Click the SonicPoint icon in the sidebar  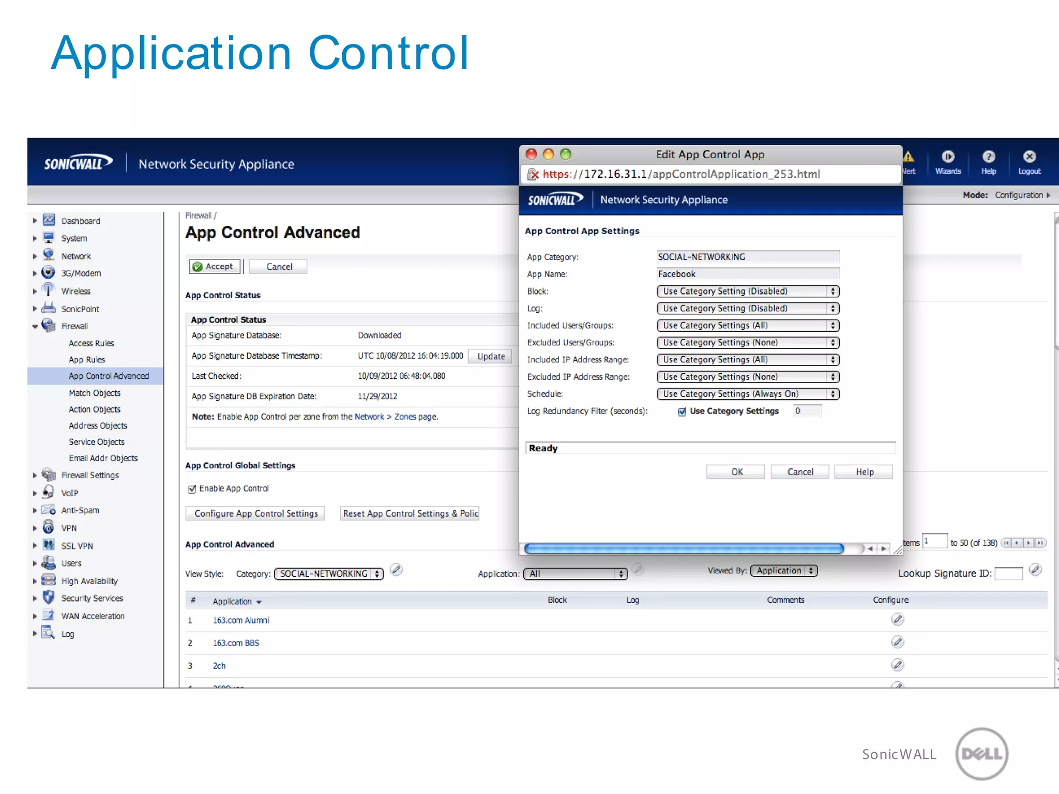coord(49,308)
